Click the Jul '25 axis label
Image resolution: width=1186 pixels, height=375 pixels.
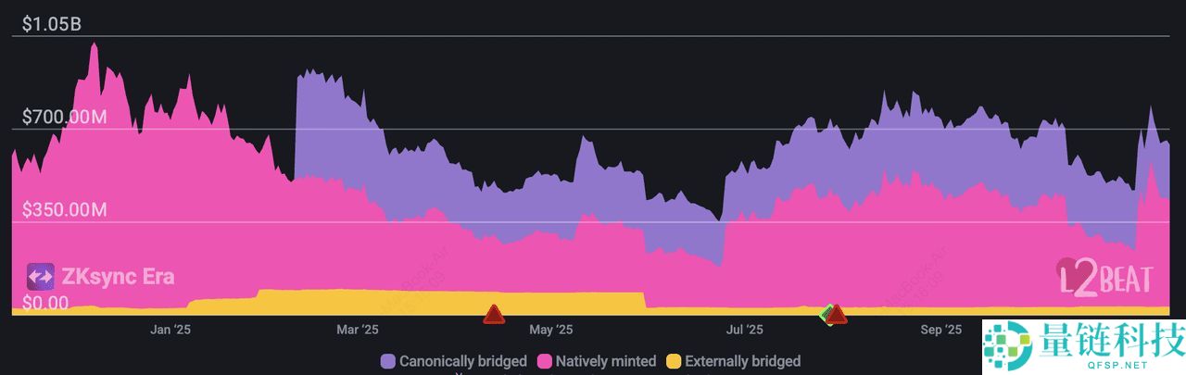[745, 329]
